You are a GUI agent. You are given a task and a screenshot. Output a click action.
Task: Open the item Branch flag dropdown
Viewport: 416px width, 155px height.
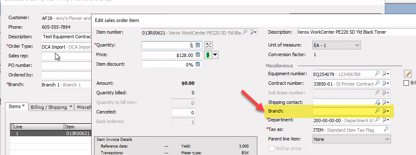click(x=386, y=111)
